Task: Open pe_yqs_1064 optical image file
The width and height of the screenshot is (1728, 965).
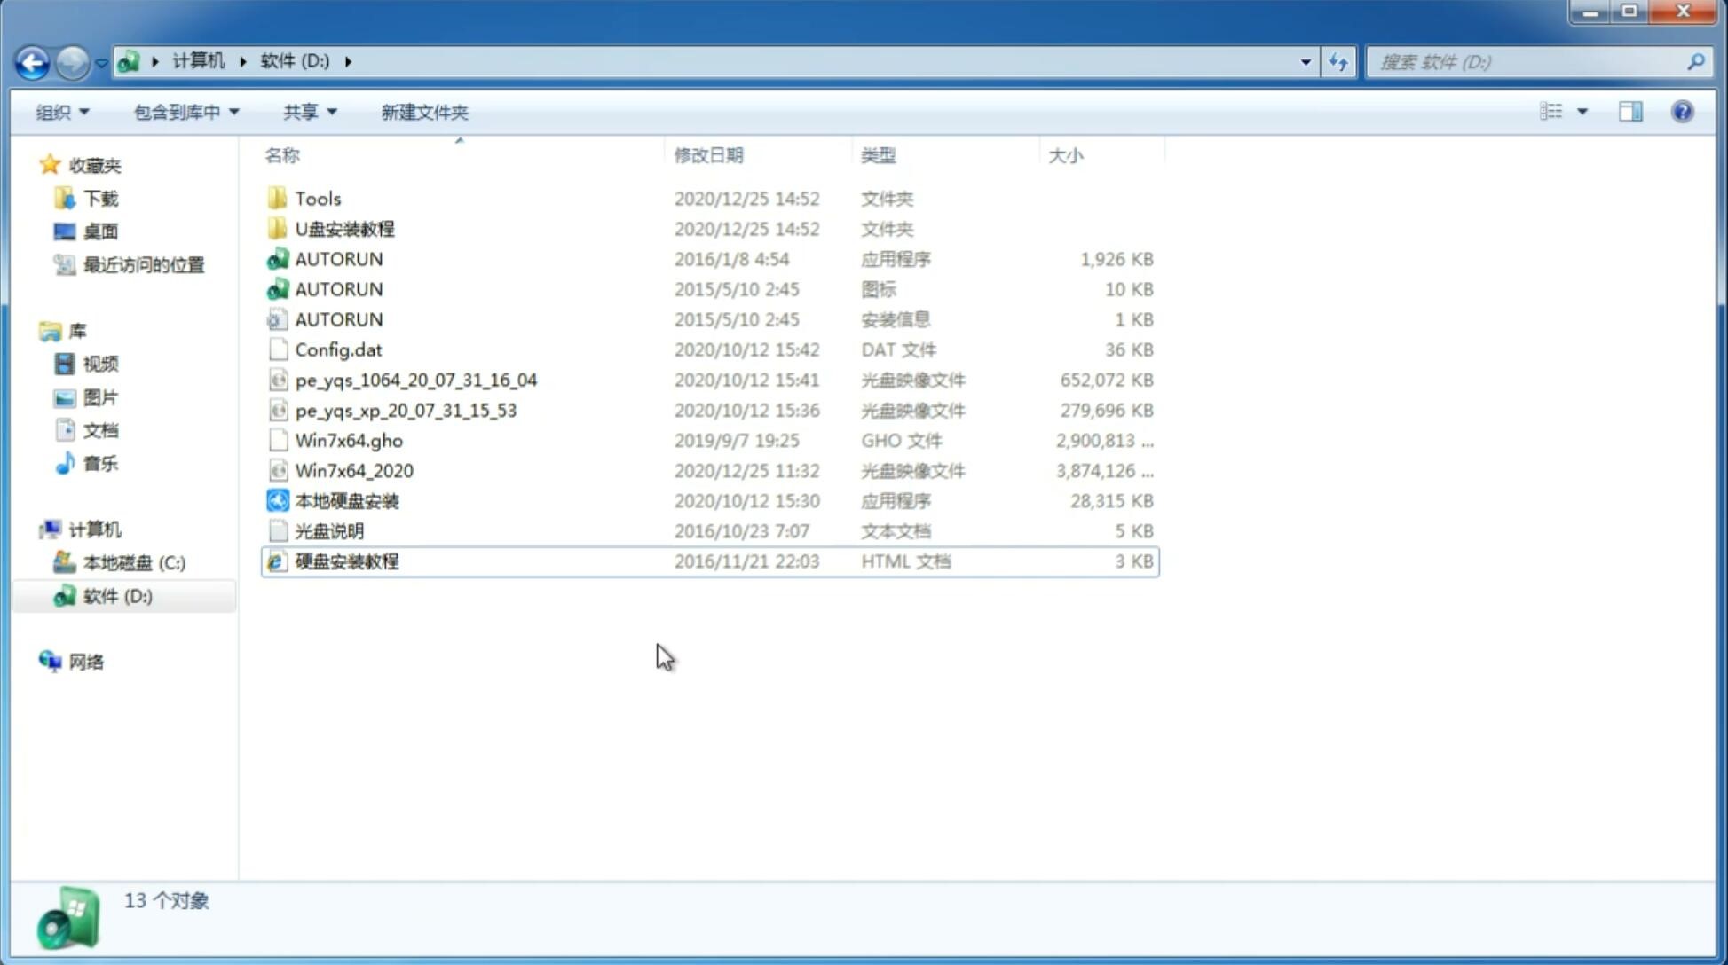Action: [x=415, y=380]
